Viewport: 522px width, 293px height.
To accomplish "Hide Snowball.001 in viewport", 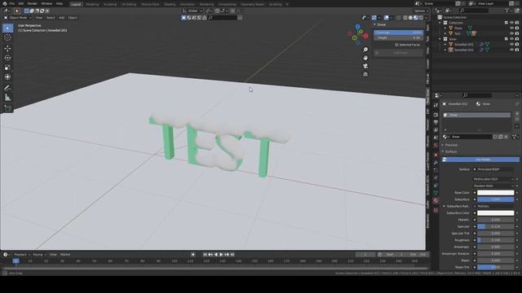I will click(x=511, y=45).
